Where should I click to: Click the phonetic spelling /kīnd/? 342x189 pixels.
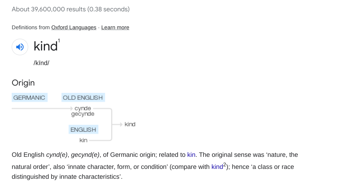[41, 63]
